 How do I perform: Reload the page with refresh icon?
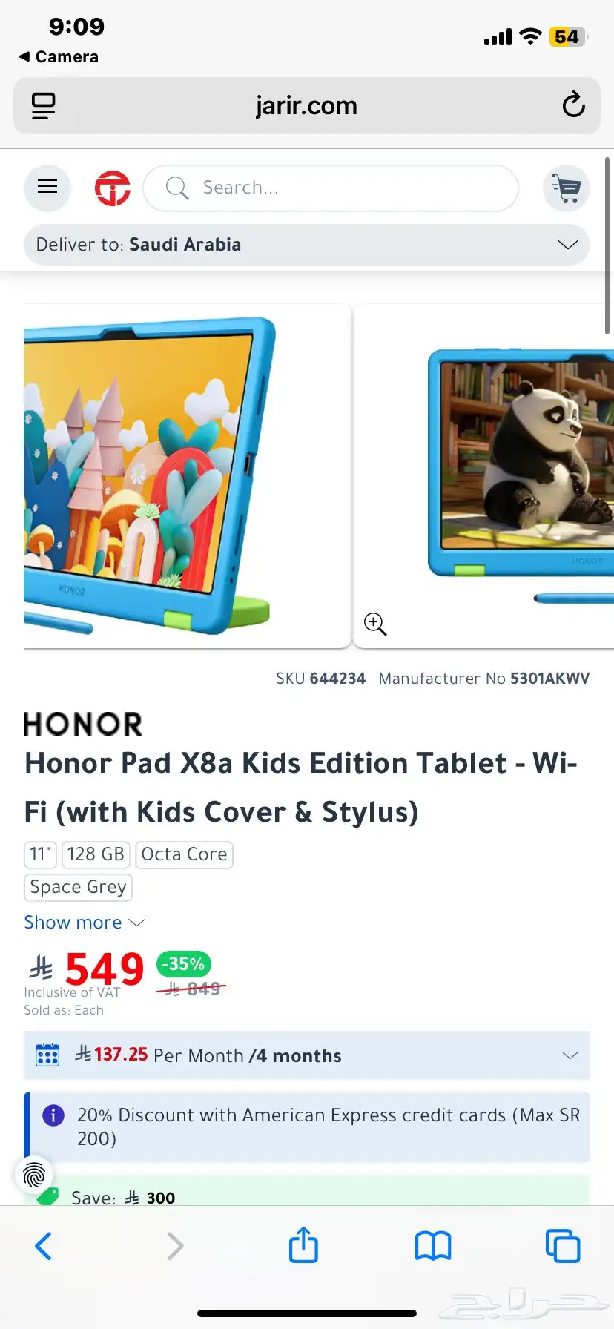(x=573, y=105)
